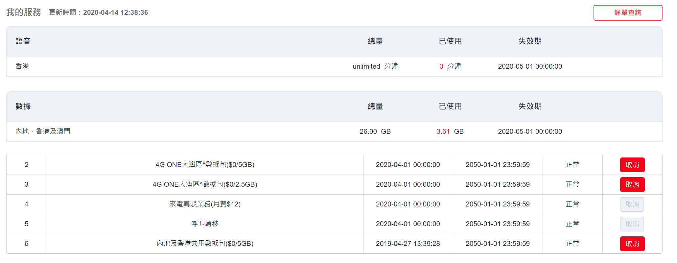Click the 內地及香港共用數據包($0/5GB) service name
The image size is (677, 263).
(x=205, y=244)
